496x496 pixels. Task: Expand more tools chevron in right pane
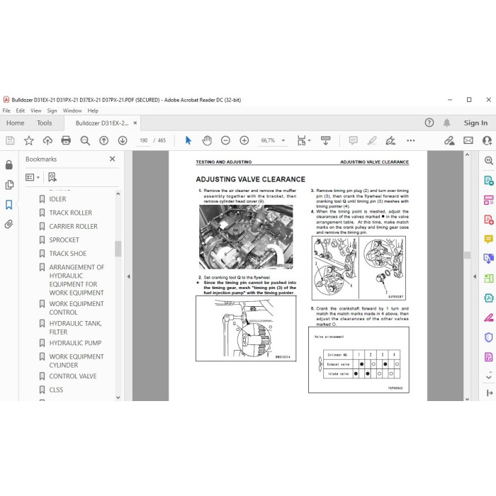489,377
